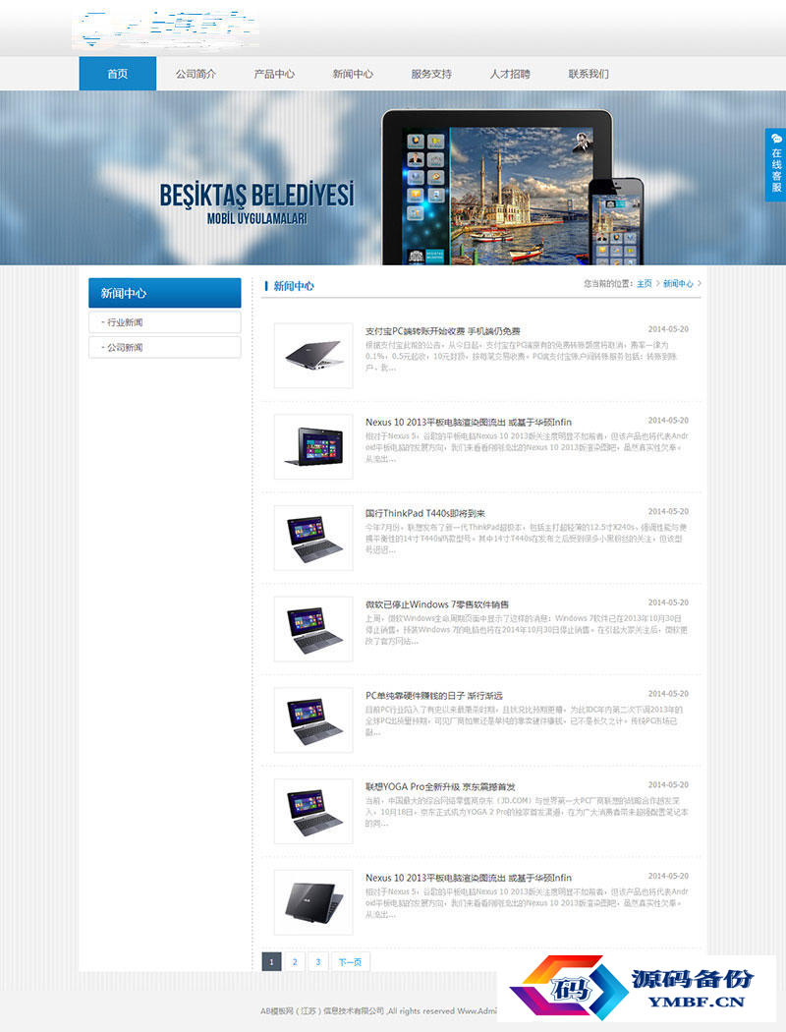Screen dimensions: 786x1032
Task: Click the excerpt under the Windows 7 article title
Action: (527, 630)
